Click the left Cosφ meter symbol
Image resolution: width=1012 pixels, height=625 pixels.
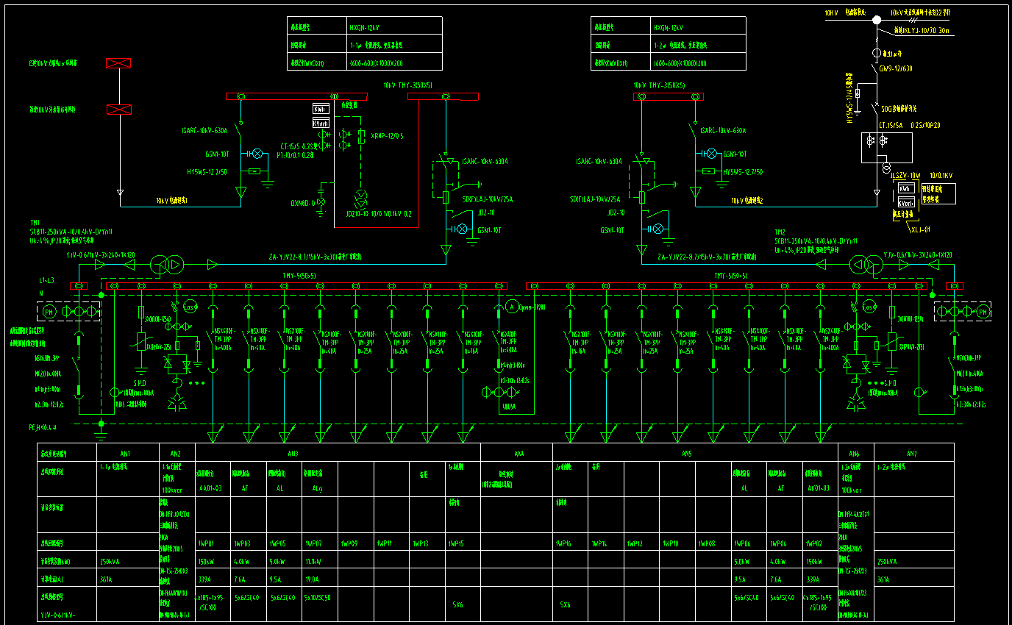(x=190, y=307)
